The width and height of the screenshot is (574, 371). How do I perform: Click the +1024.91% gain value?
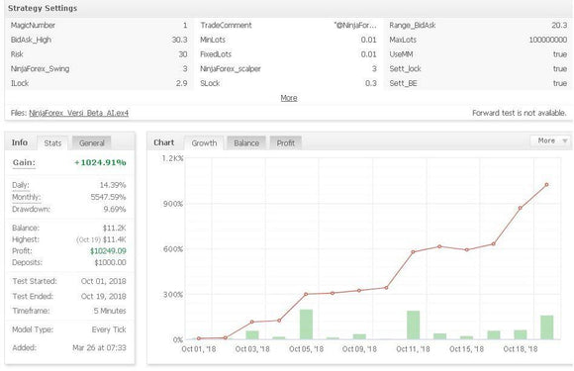click(x=100, y=162)
